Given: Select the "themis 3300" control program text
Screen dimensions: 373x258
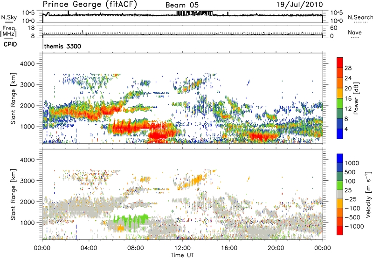Looking at the screenshot, I should pos(62,46).
